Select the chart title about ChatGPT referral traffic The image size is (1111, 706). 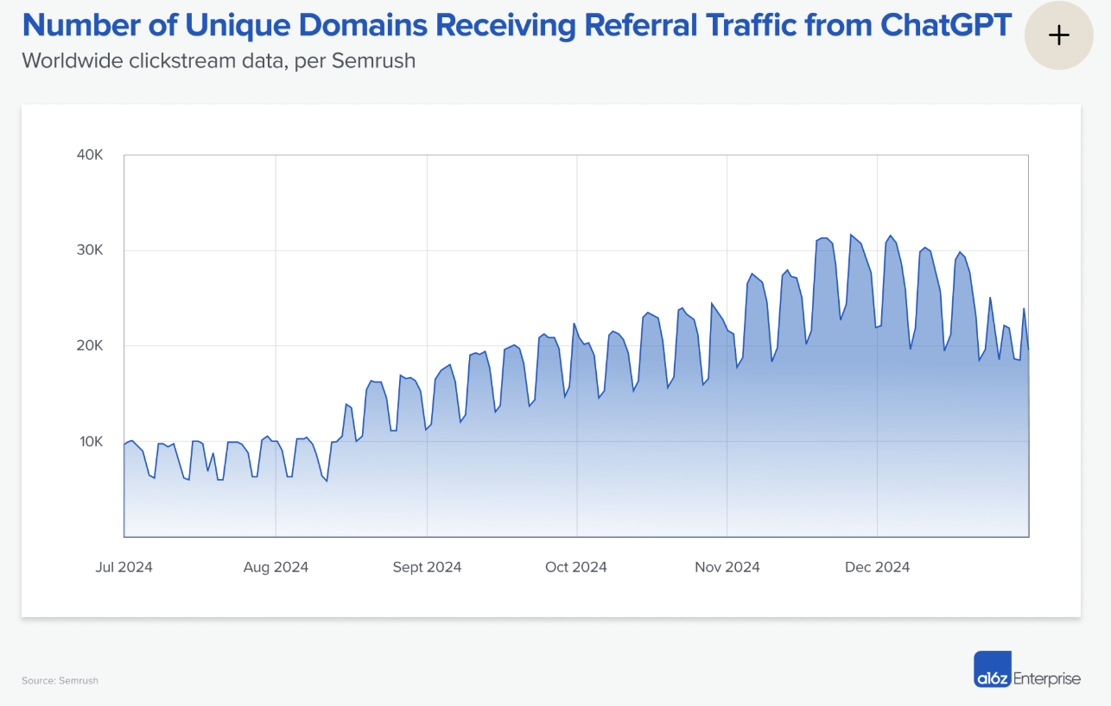click(517, 25)
